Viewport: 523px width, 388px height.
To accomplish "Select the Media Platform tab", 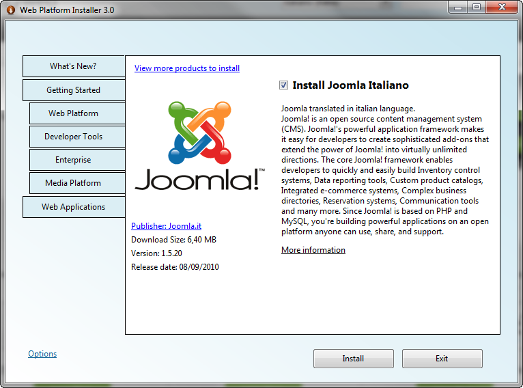I will (x=77, y=183).
